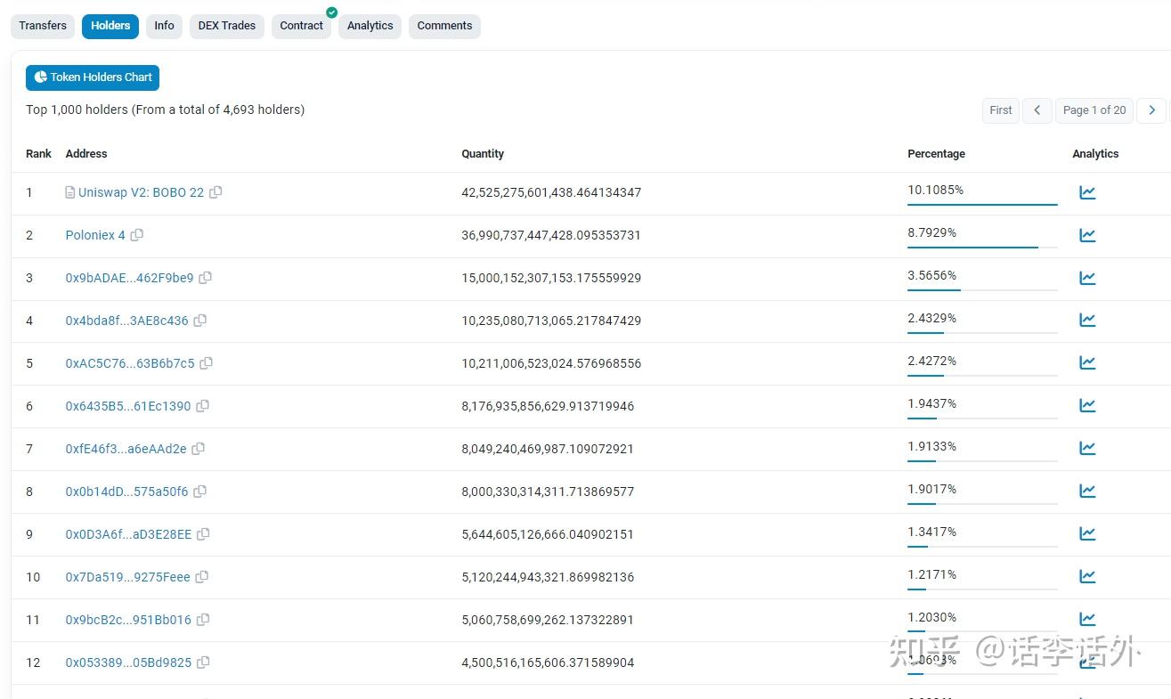
Task: Open address link 0xfE46f3...a6eAAd2e
Action: [126, 449]
